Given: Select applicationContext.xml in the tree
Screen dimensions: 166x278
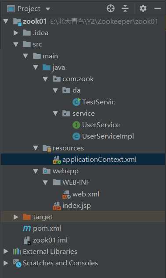Looking at the screenshot, I should [83, 159].
